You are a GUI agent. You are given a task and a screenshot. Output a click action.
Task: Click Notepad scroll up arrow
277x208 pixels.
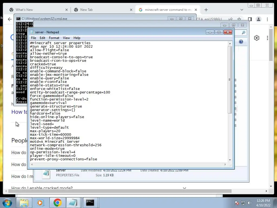pyautogui.click(x=230, y=44)
